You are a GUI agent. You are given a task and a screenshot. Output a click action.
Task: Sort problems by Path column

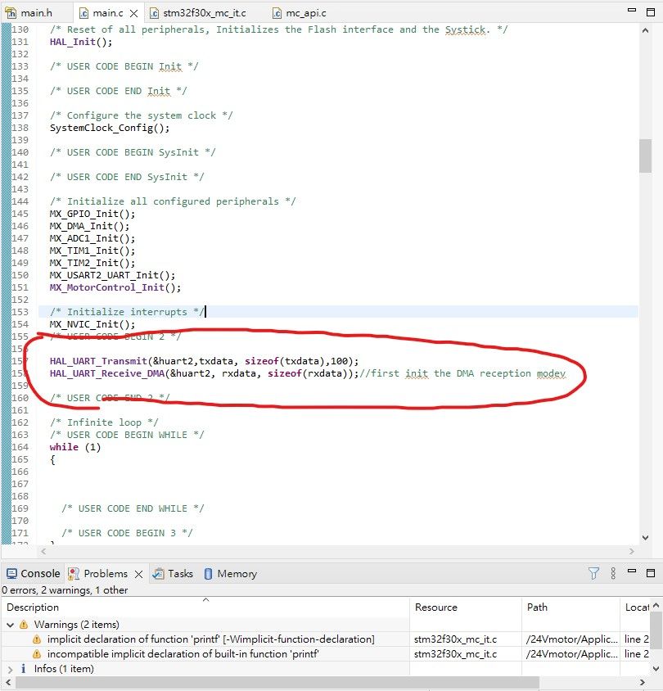[x=571, y=607]
